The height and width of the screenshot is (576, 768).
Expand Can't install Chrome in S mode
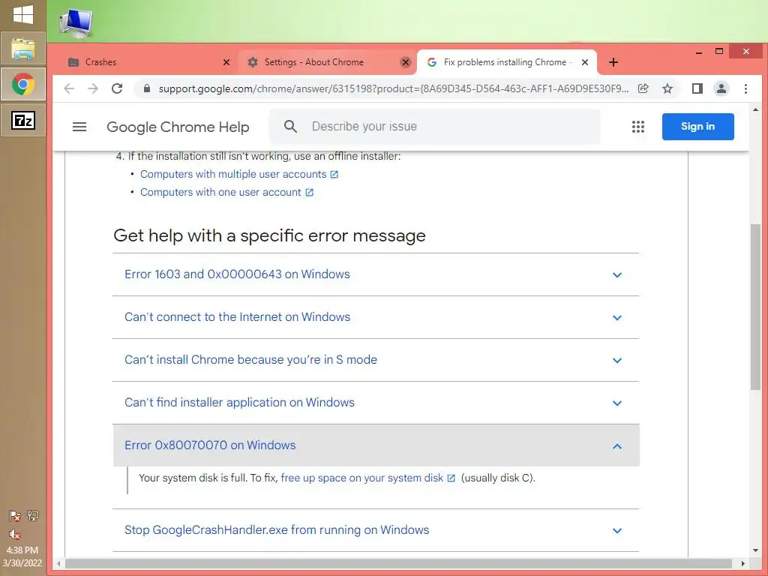click(x=376, y=359)
